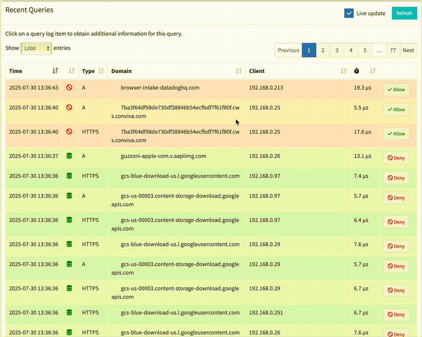Screen dimensions: 422x337
Task: Click timestamp 2025-07-30 13:36:37
Action: (x=34, y=156)
